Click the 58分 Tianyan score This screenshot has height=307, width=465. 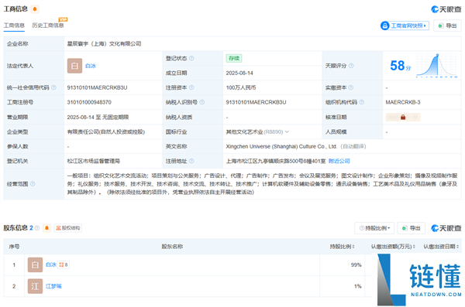(401, 66)
